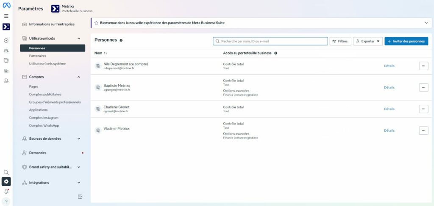This screenshot has height=206, width=434.
Task: Expand the Sources de données section
Action: click(79, 138)
